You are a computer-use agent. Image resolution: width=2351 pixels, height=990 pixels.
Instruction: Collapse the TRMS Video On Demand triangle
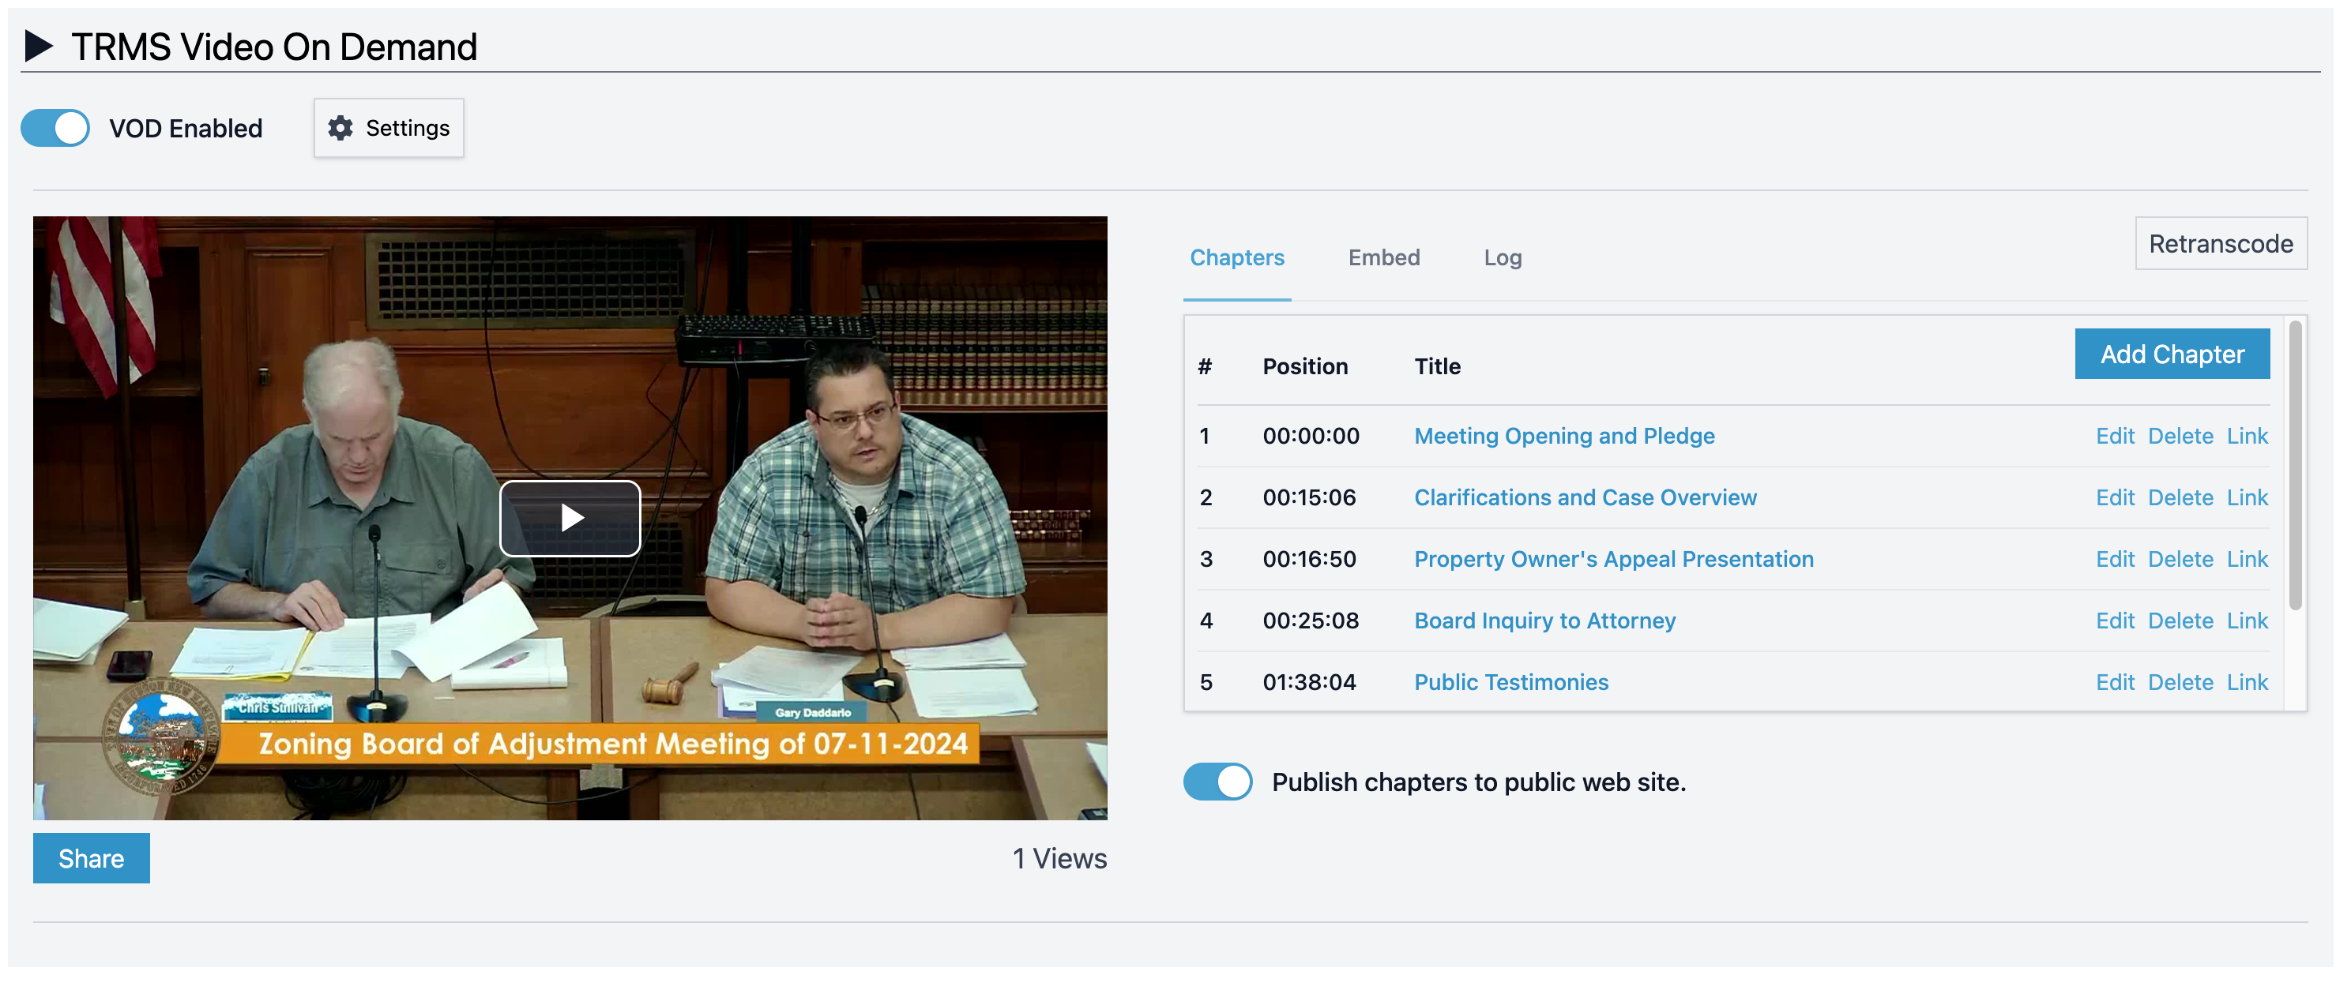pos(39,46)
